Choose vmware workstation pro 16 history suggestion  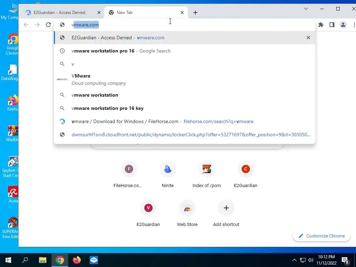tap(185, 51)
